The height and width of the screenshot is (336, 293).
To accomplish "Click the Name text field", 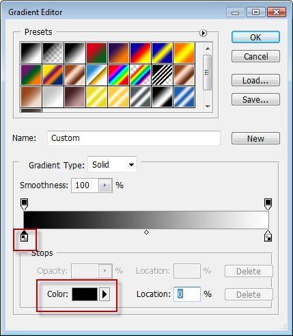I will pyautogui.click(x=134, y=138).
